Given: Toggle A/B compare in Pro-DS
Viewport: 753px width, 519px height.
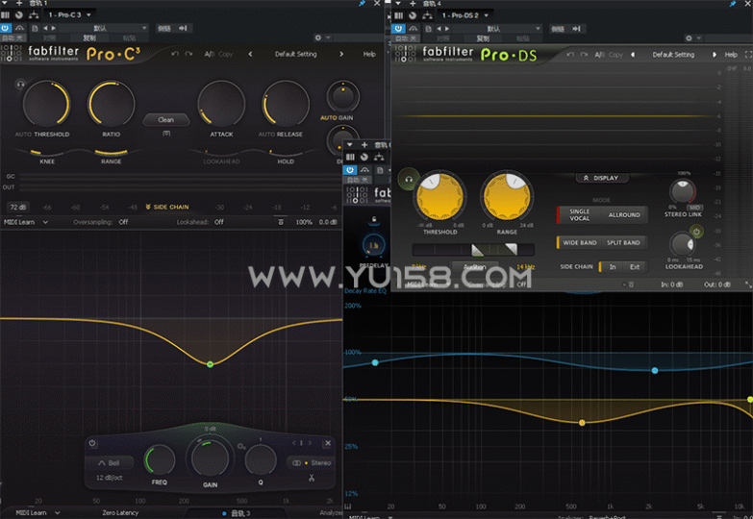Looking at the screenshot, I should pos(599,55).
